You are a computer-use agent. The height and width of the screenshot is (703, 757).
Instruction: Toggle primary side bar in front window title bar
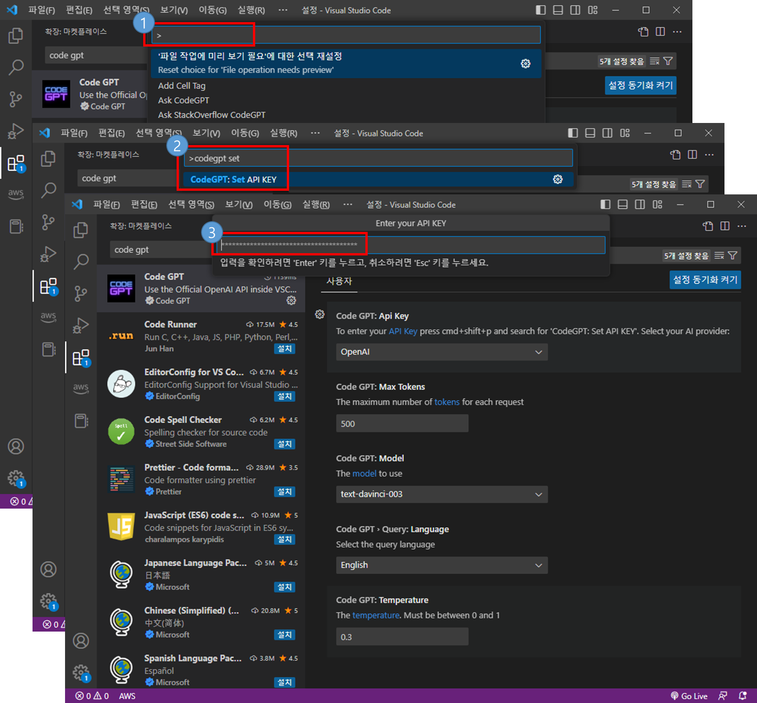pos(605,204)
